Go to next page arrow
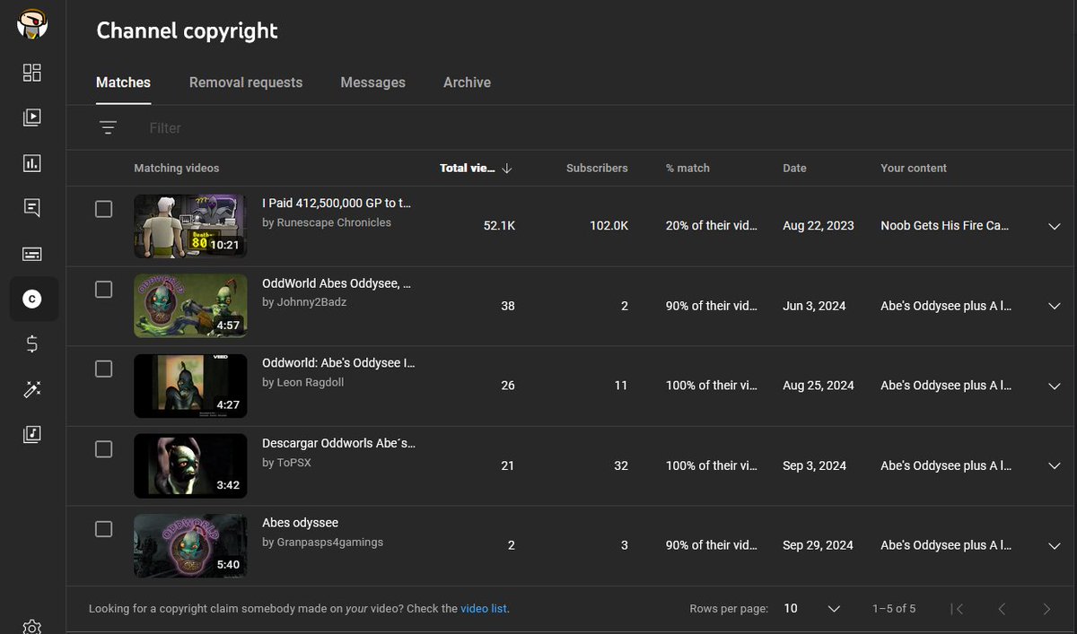Viewport: 1077px width, 634px height. (x=1046, y=609)
